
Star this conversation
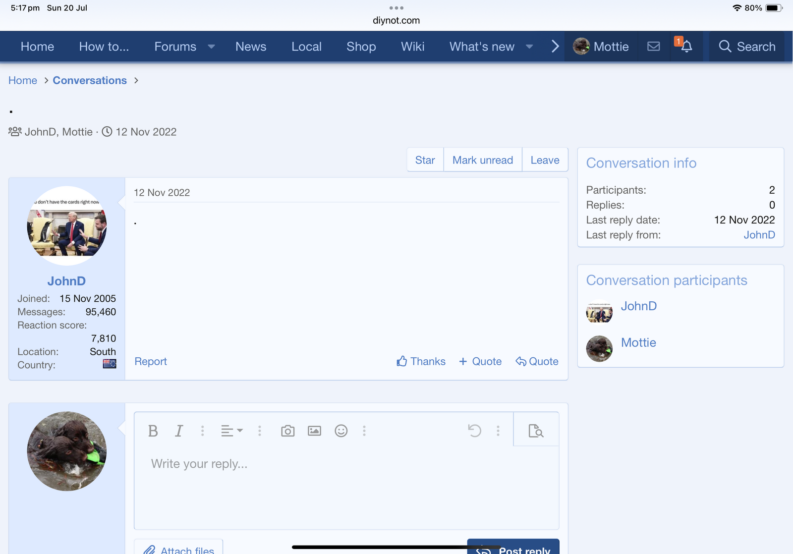point(425,160)
